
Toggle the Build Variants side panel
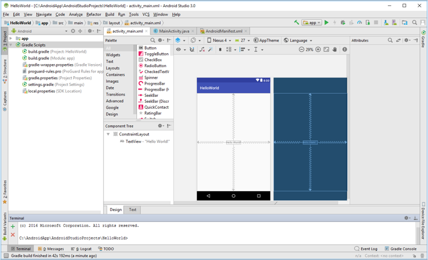pyautogui.click(x=5, y=227)
